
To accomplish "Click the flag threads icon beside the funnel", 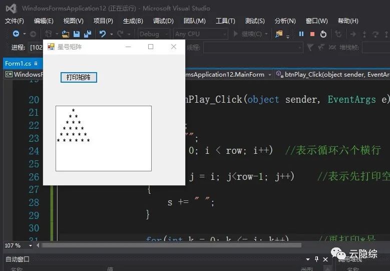I will (321, 47).
